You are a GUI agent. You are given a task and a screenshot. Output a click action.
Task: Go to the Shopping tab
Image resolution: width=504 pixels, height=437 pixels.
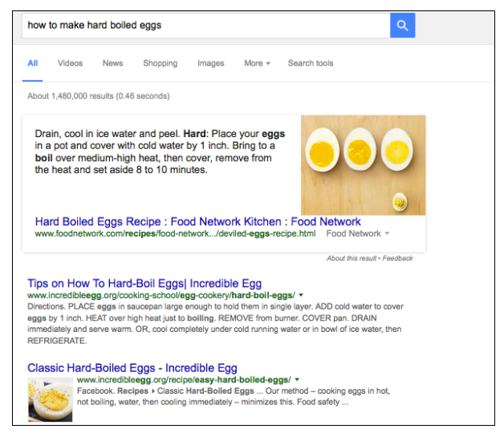coord(160,63)
